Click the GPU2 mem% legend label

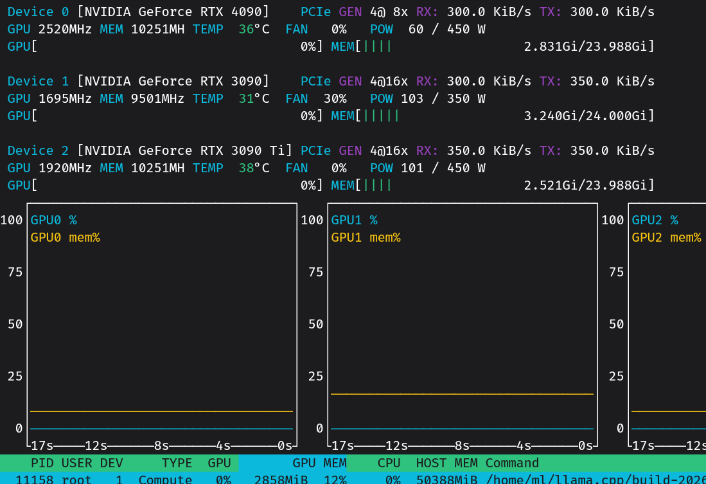666,237
